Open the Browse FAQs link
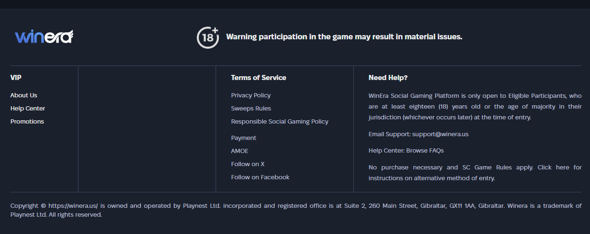This screenshot has height=234, width=590. tap(425, 151)
